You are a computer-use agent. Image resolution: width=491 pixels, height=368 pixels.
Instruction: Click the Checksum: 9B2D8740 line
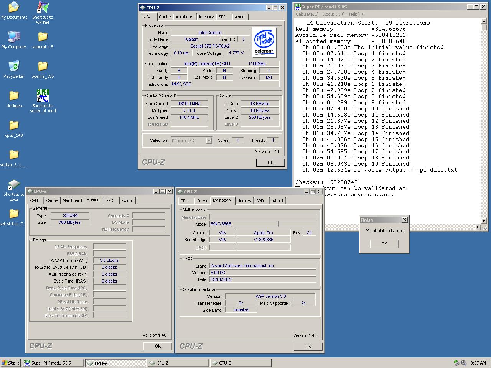[x=326, y=182]
